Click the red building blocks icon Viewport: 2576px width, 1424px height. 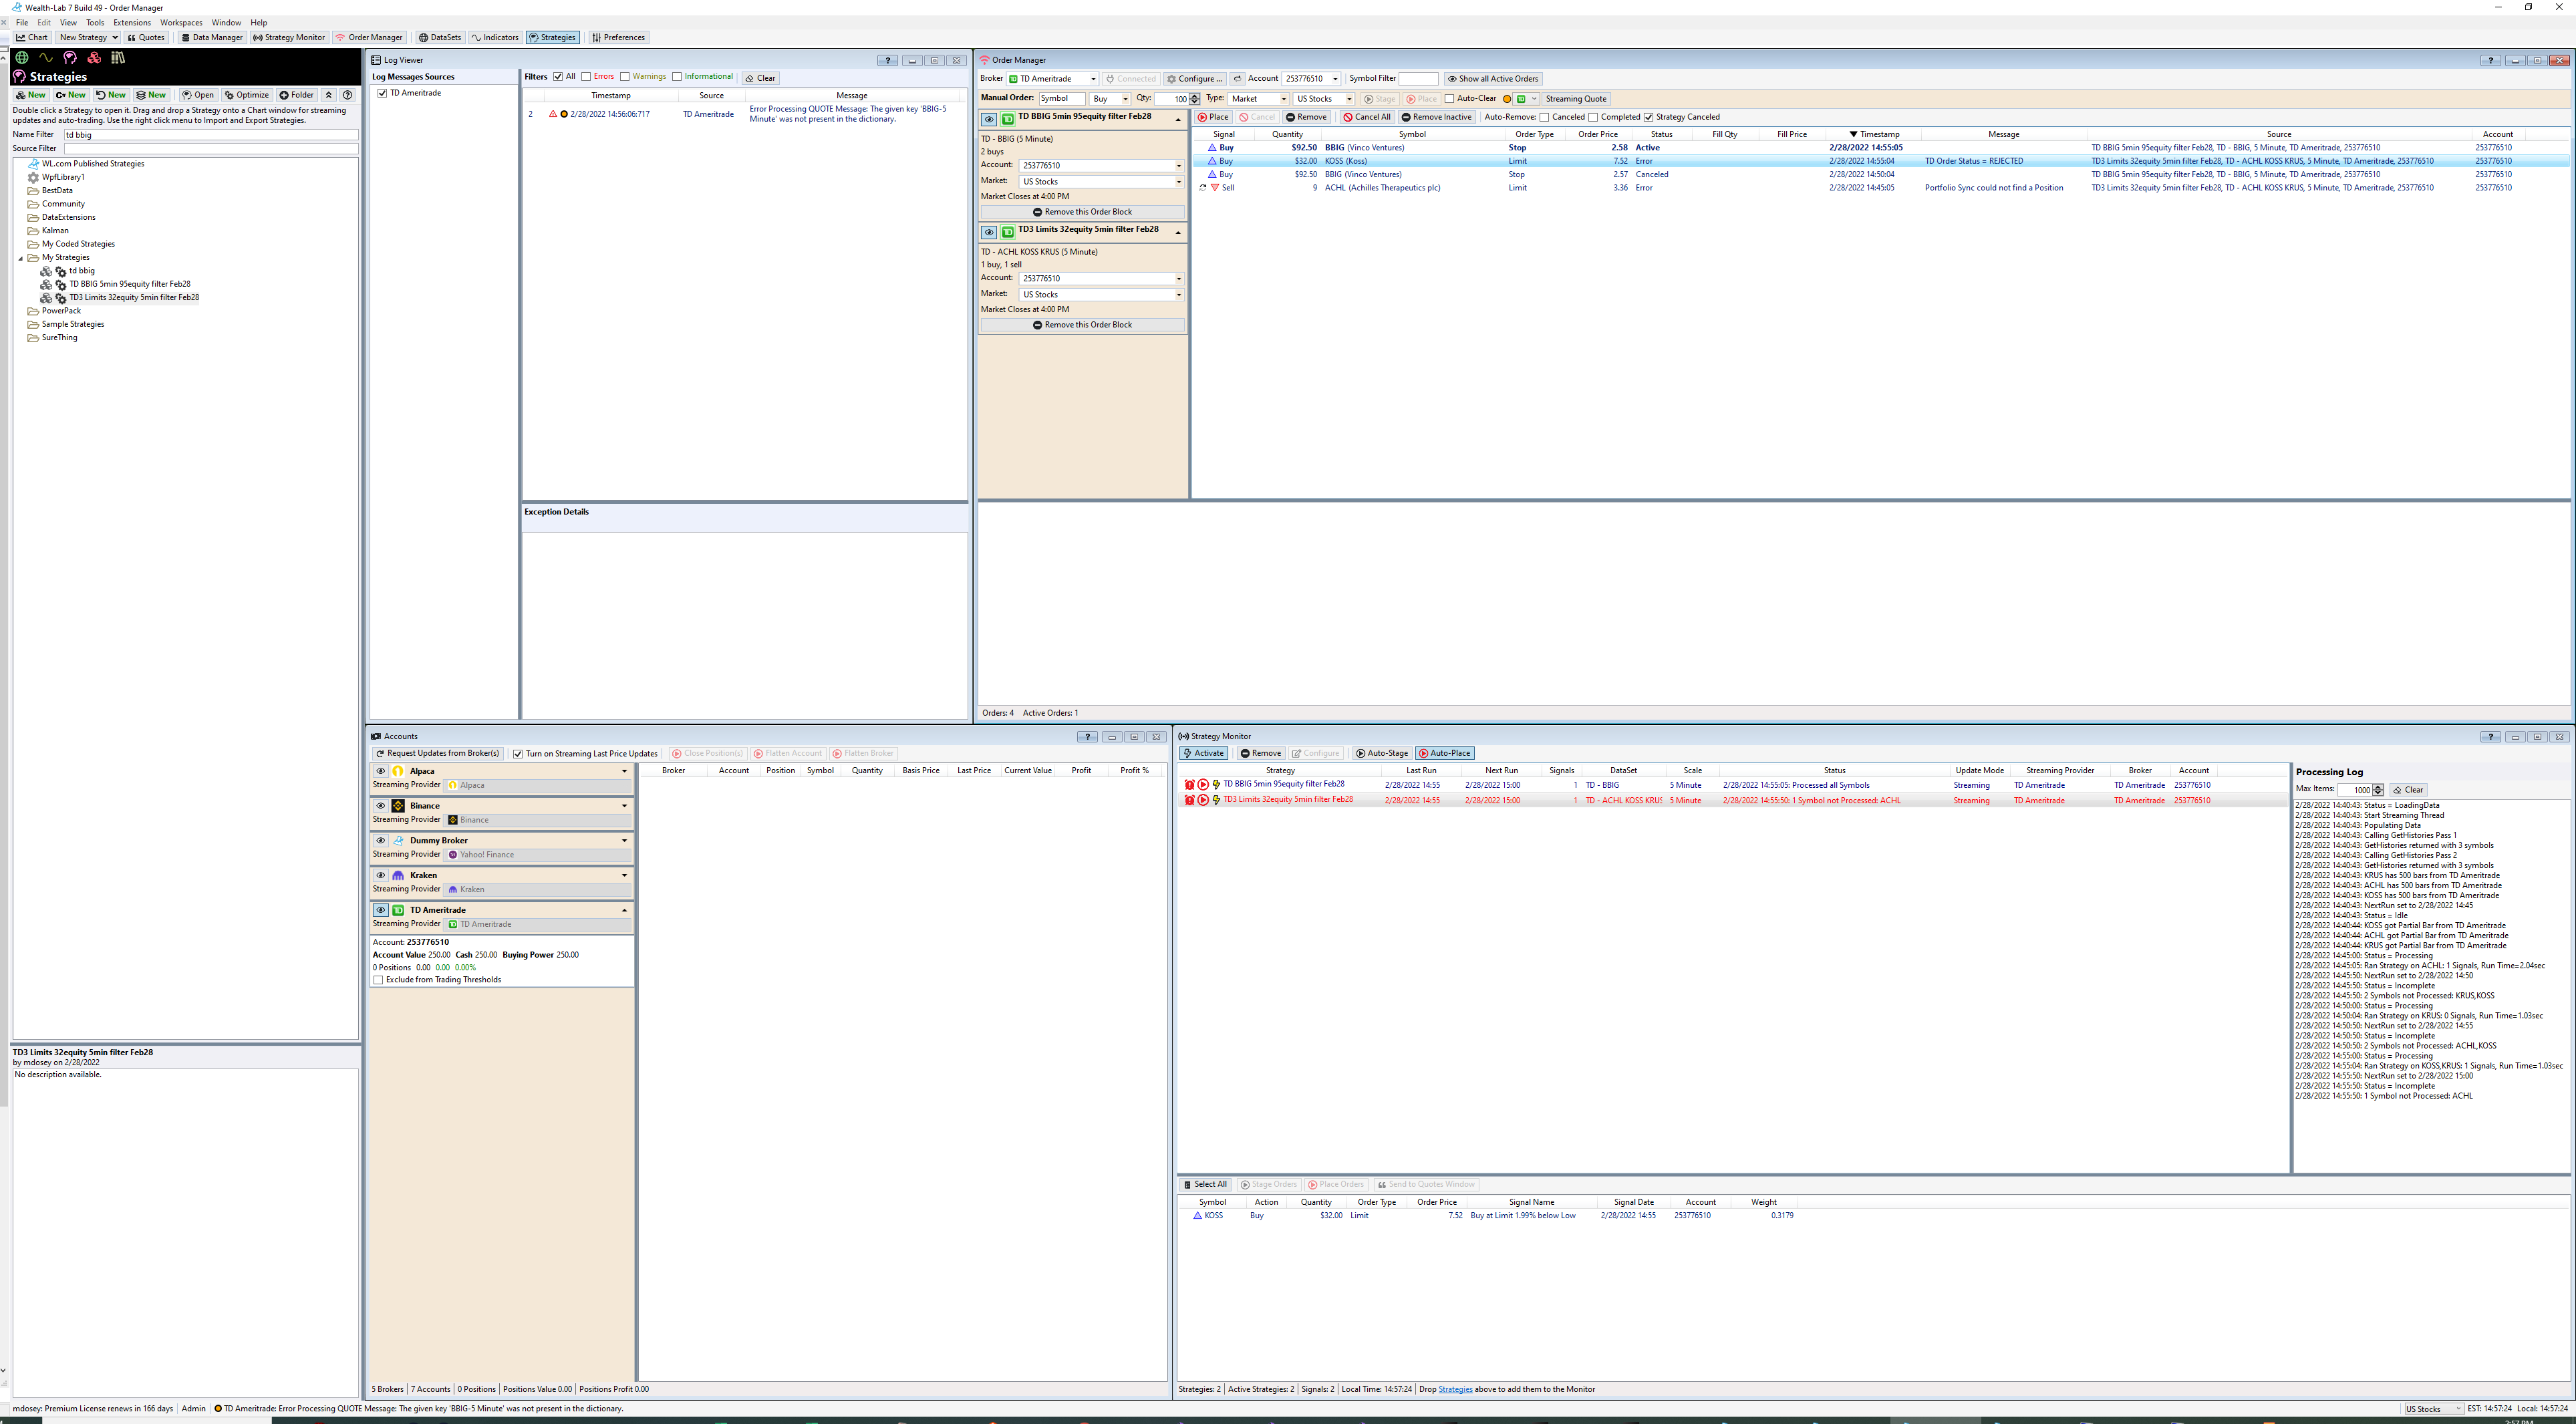tap(94, 58)
